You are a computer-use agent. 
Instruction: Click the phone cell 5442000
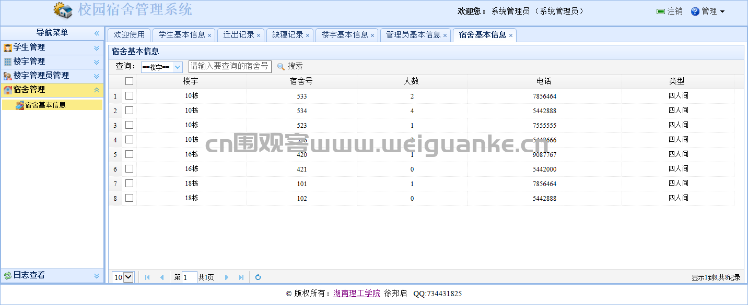pyautogui.click(x=544, y=169)
